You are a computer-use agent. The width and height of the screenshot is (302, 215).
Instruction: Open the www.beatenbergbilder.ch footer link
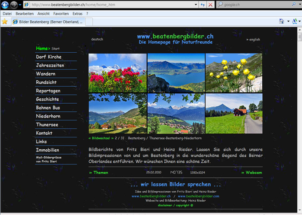pyautogui.click(x=151, y=196)
